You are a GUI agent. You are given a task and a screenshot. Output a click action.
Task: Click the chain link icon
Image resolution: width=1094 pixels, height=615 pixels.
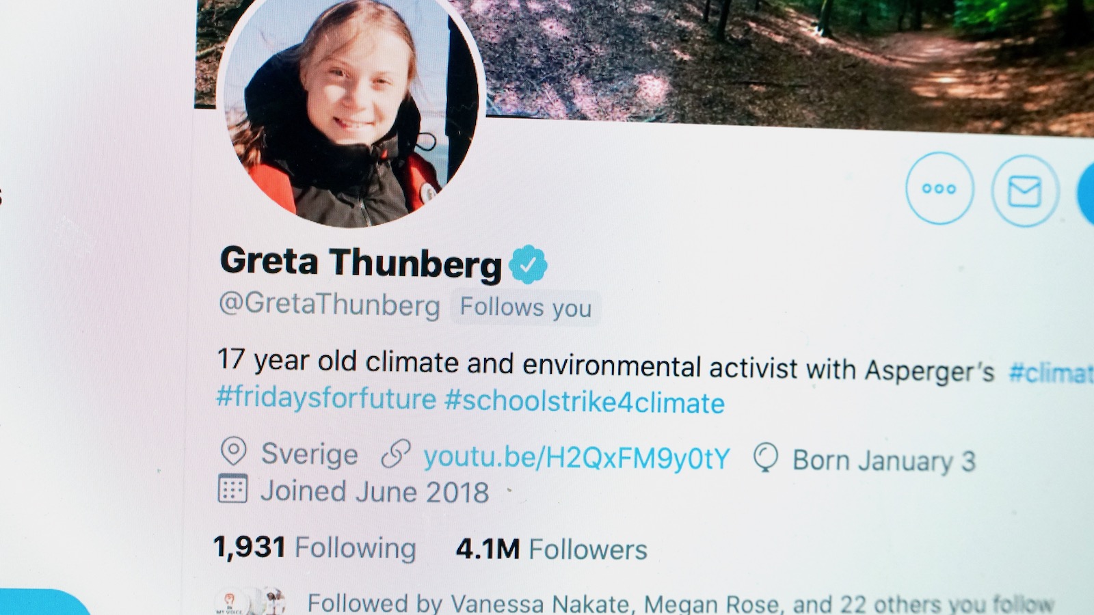point(395,454)
